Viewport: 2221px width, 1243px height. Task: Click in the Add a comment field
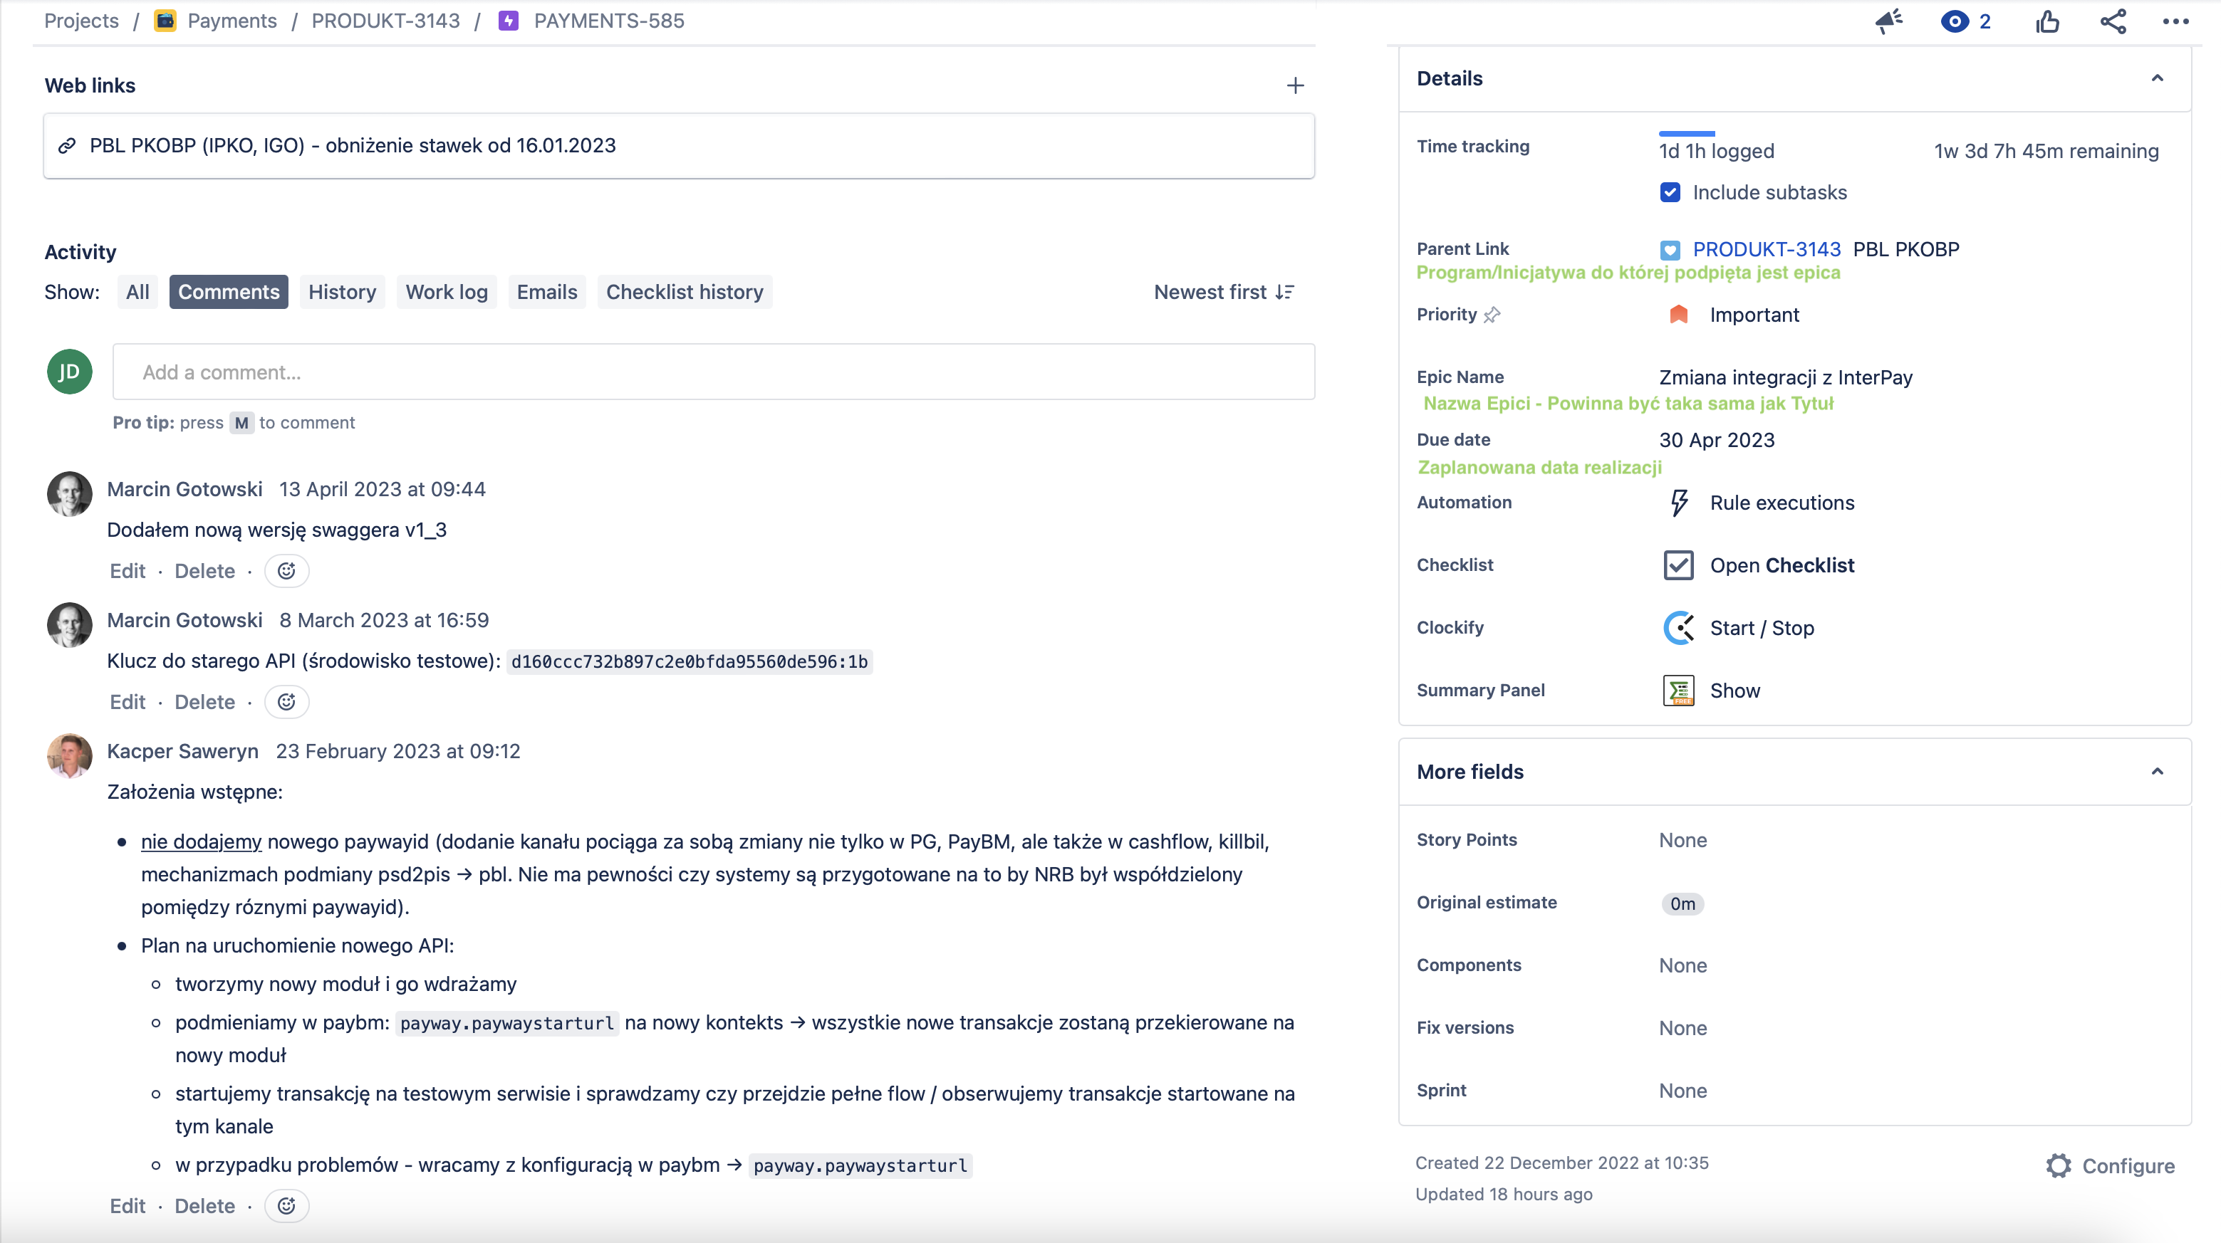click(713, 372)
